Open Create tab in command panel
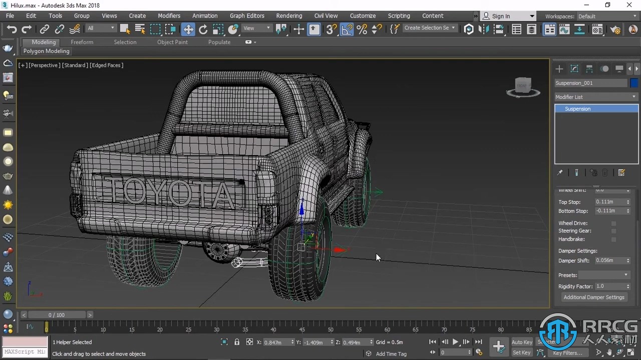 click(x=559, y=69)
